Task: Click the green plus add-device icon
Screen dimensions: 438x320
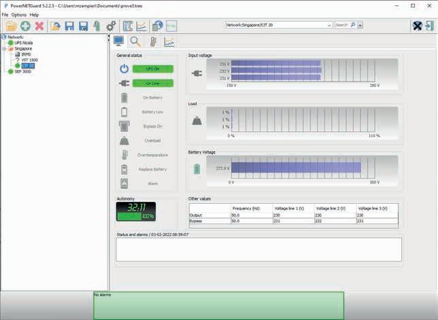Action: click(25, 26)
